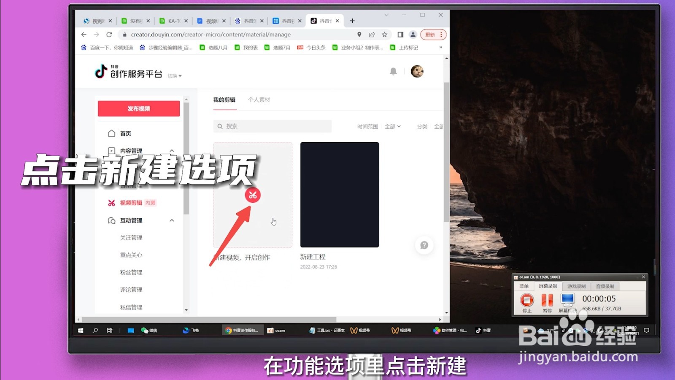Open a new browser tab with the plus icon
Screen dimensions: 675x380
tap(352, 21)
